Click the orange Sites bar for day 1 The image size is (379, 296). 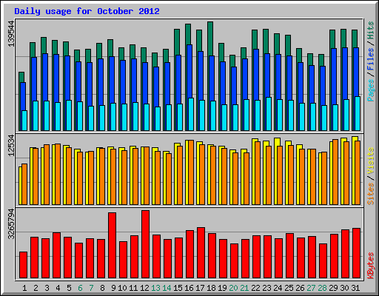24,184
